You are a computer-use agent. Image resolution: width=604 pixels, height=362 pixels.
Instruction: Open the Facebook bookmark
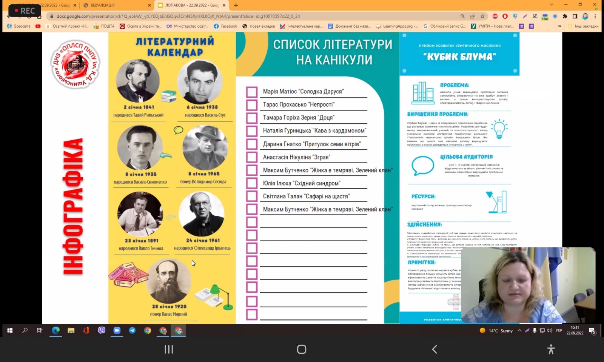coord(225,26)
